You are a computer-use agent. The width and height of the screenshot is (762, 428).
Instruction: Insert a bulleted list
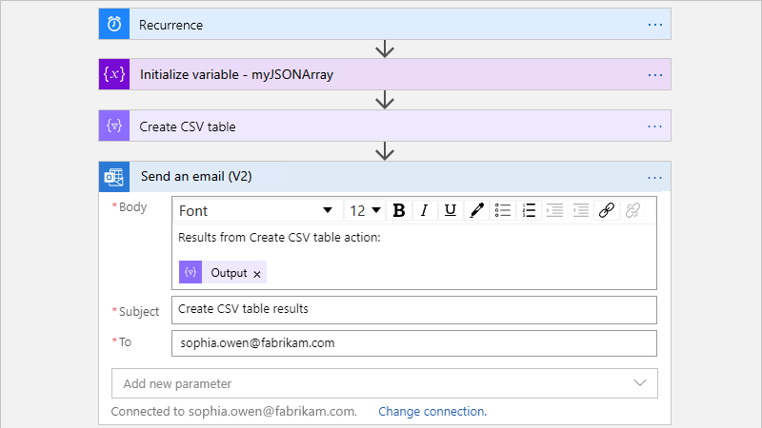click(504, 210)
